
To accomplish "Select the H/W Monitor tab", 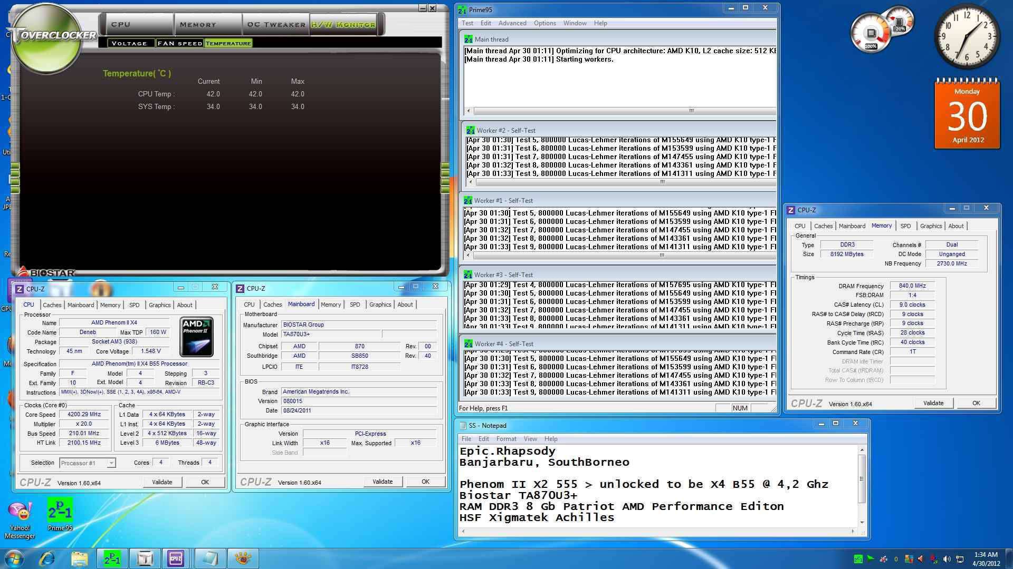I will 343,24.
